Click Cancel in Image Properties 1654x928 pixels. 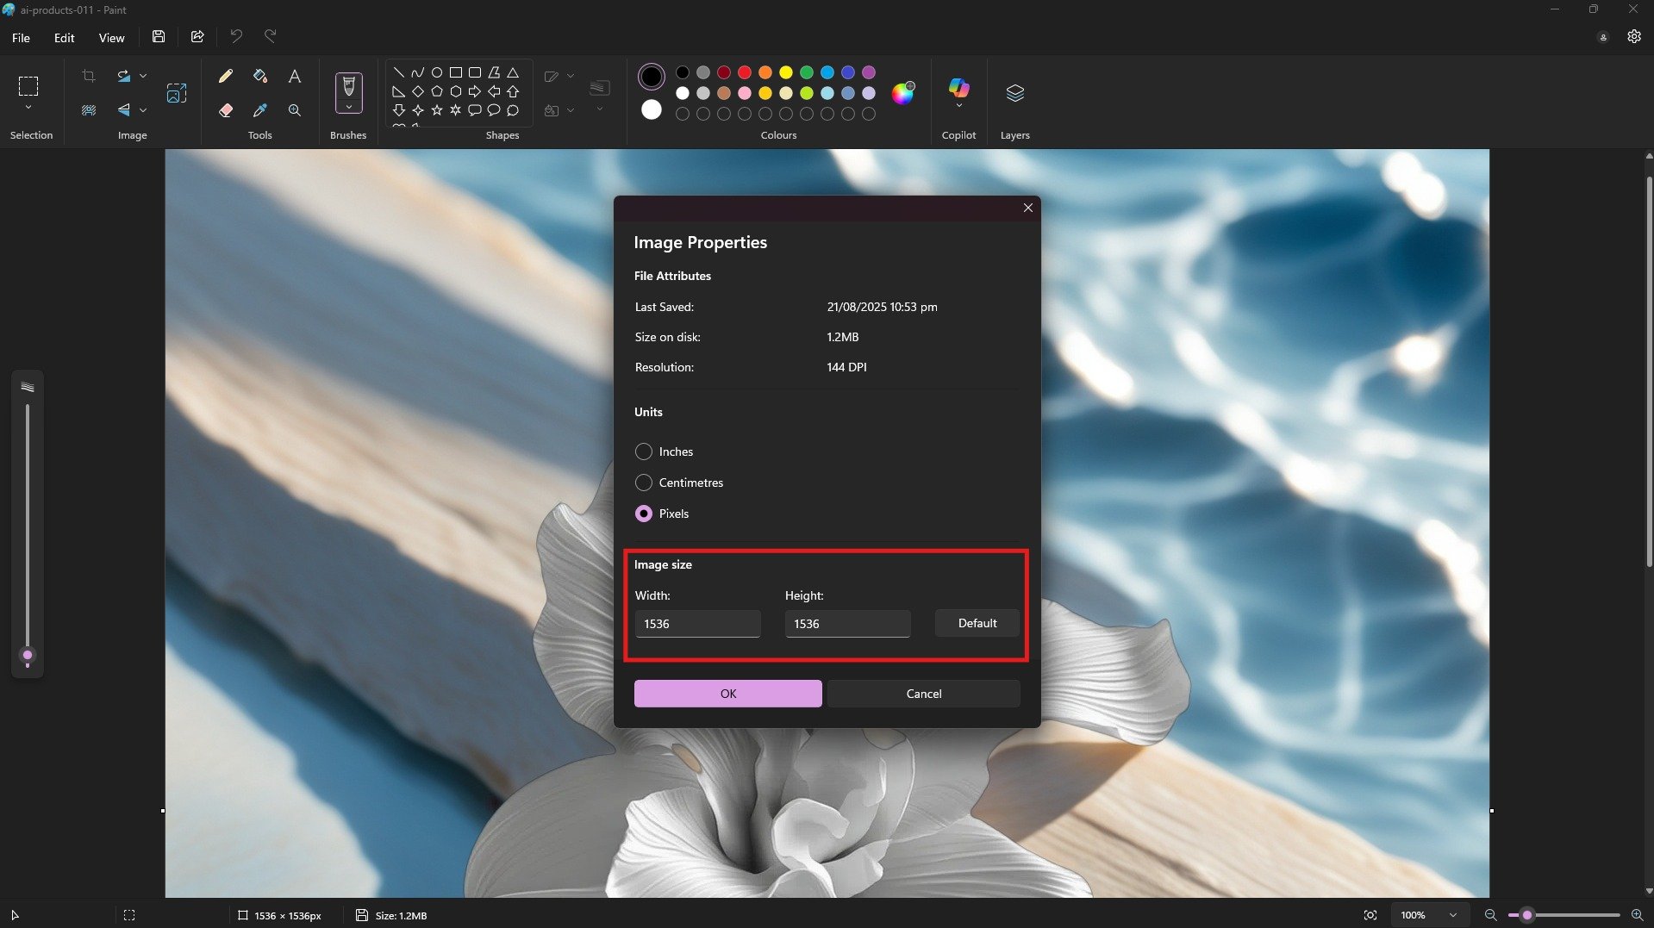(924, 694)
